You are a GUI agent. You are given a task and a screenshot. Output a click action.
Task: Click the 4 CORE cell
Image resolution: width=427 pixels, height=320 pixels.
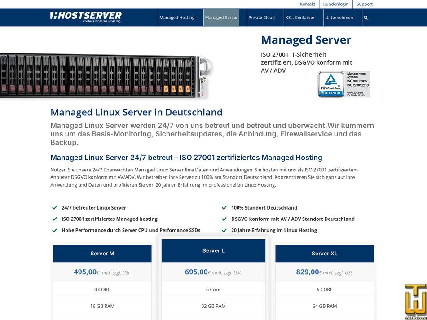pyautogui.click(x=102, y=289)
